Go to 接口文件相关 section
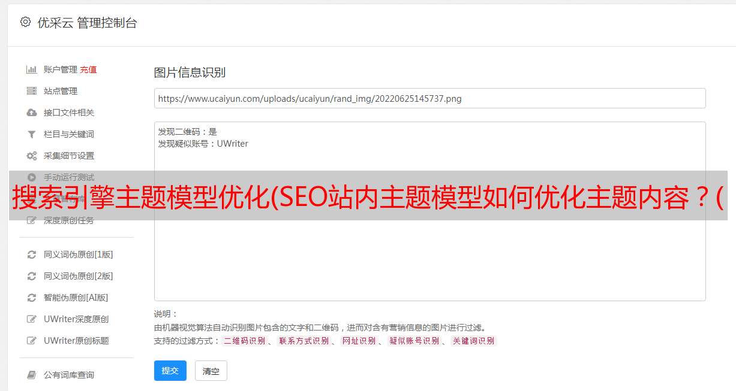736x391 pixels. coord(69,113)
